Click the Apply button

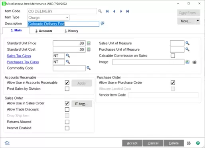[82, 83]
